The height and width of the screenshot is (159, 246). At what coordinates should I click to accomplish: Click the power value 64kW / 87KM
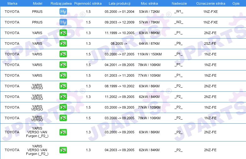pos(149,44)
